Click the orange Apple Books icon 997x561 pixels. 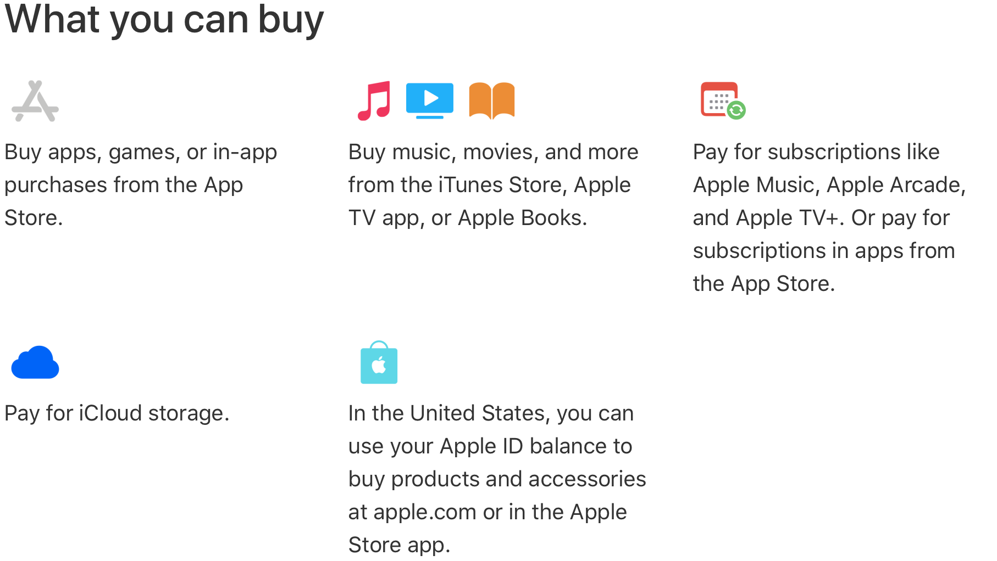[x=492, y=100]
